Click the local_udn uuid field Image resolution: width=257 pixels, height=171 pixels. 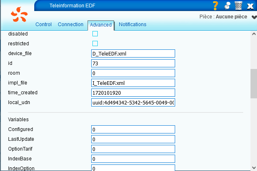[x=133, y=102]
